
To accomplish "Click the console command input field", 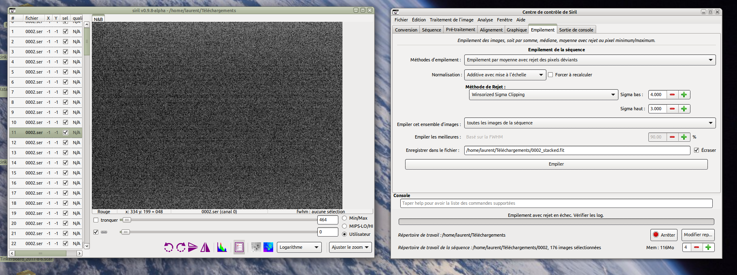I will (556, 203).
